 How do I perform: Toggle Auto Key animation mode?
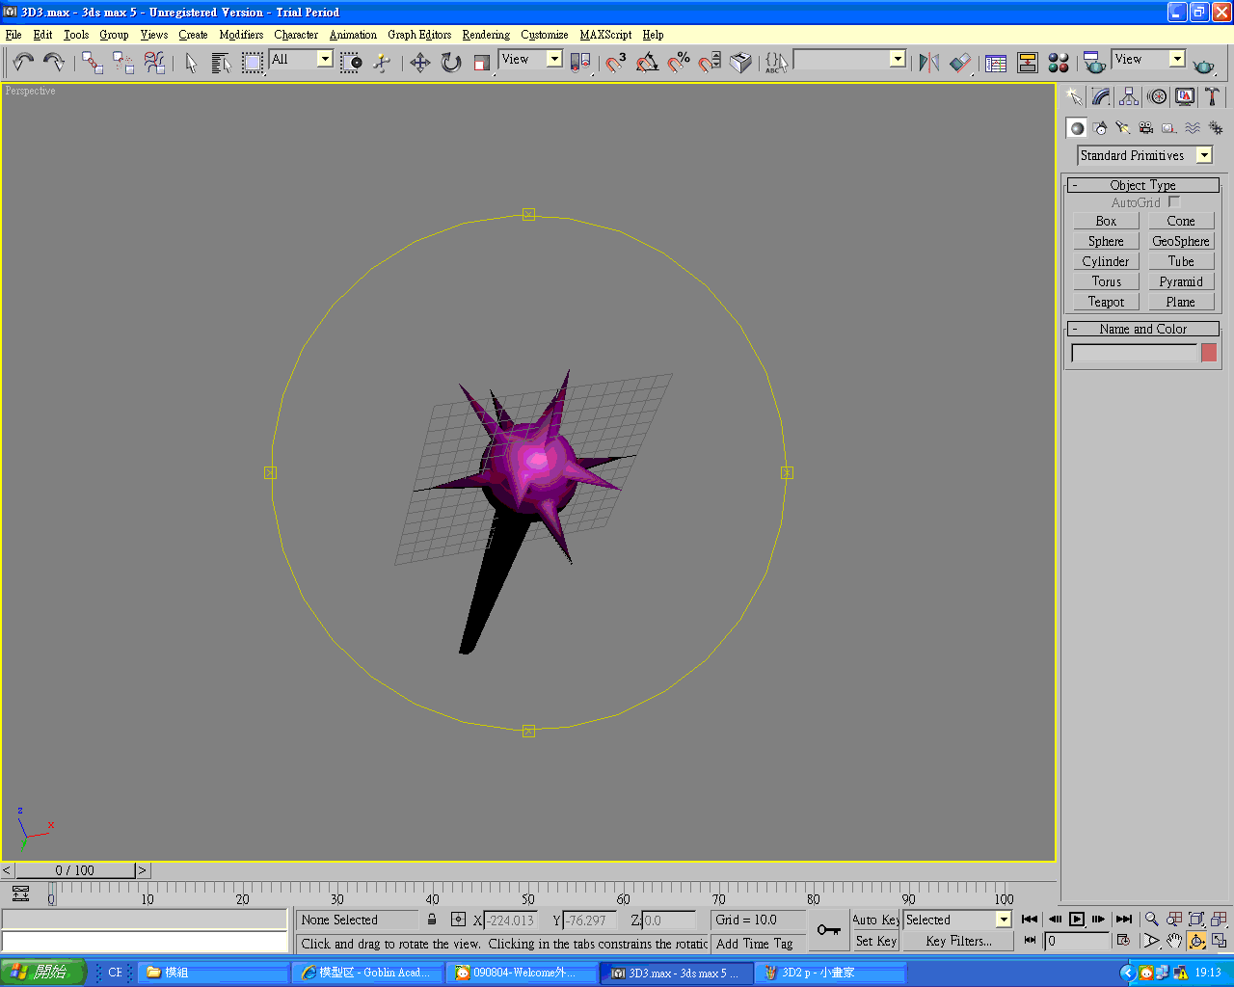tap(875, 920)
